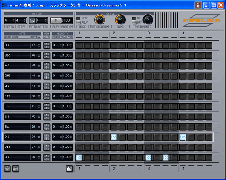Turn off the C 2 third step of beat 3
This screenshot has width=226, height=180.
pos(165,157)
